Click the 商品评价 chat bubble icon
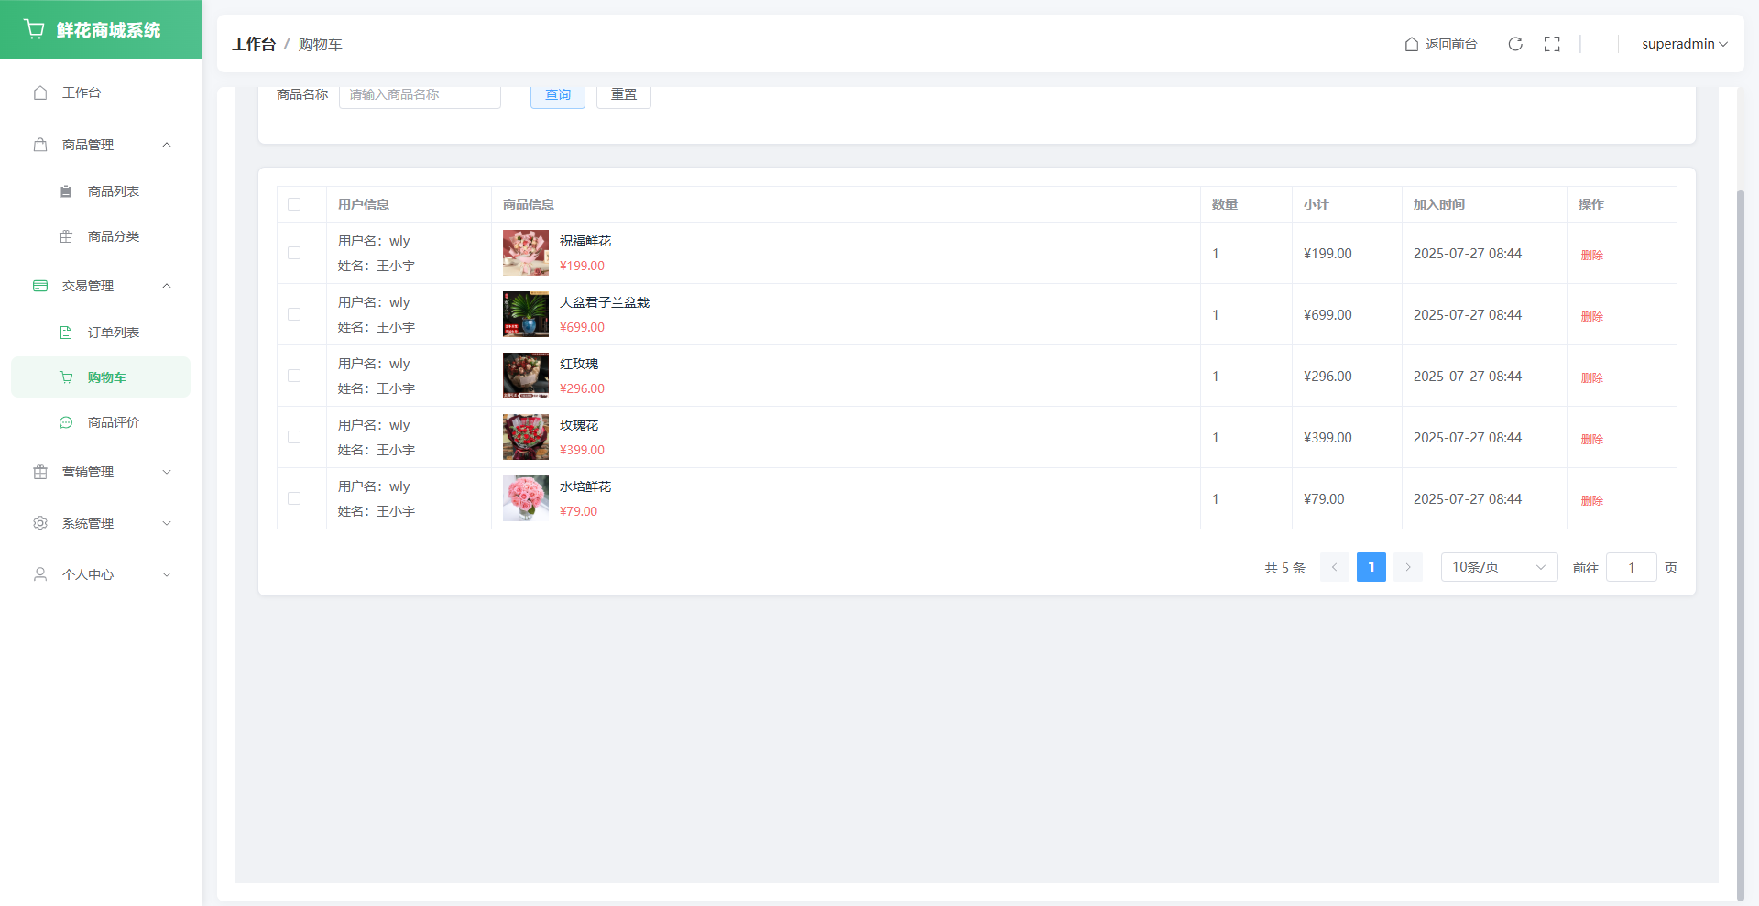The width and height of the screenshot is (1759, 906). 66,422
